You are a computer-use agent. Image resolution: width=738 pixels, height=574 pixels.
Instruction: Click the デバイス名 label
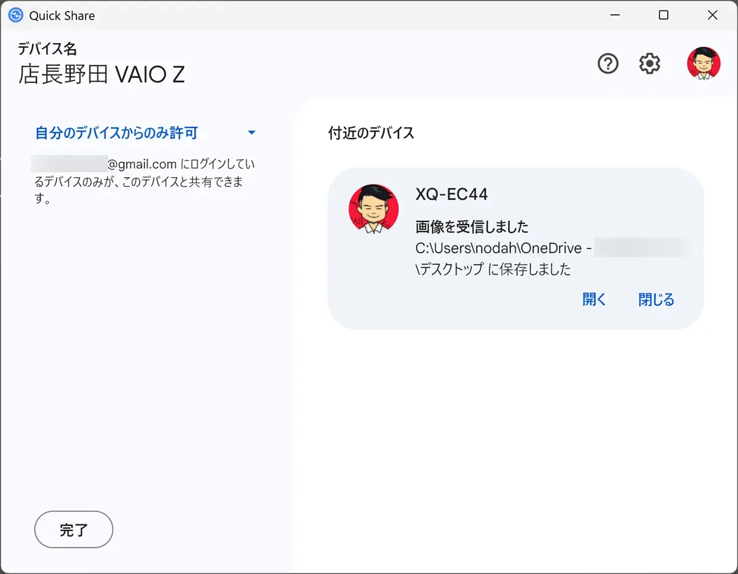pyautogui.click(x=47, y=49)
